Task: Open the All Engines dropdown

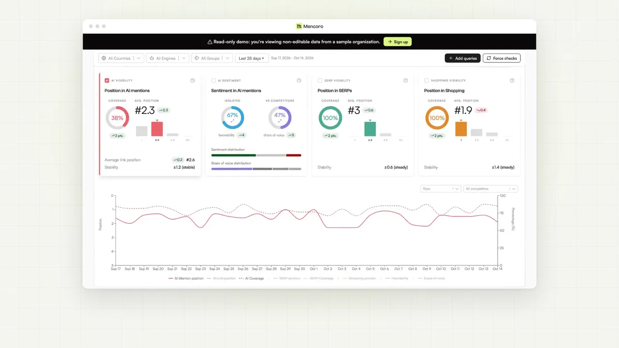Action: (167, 58)
